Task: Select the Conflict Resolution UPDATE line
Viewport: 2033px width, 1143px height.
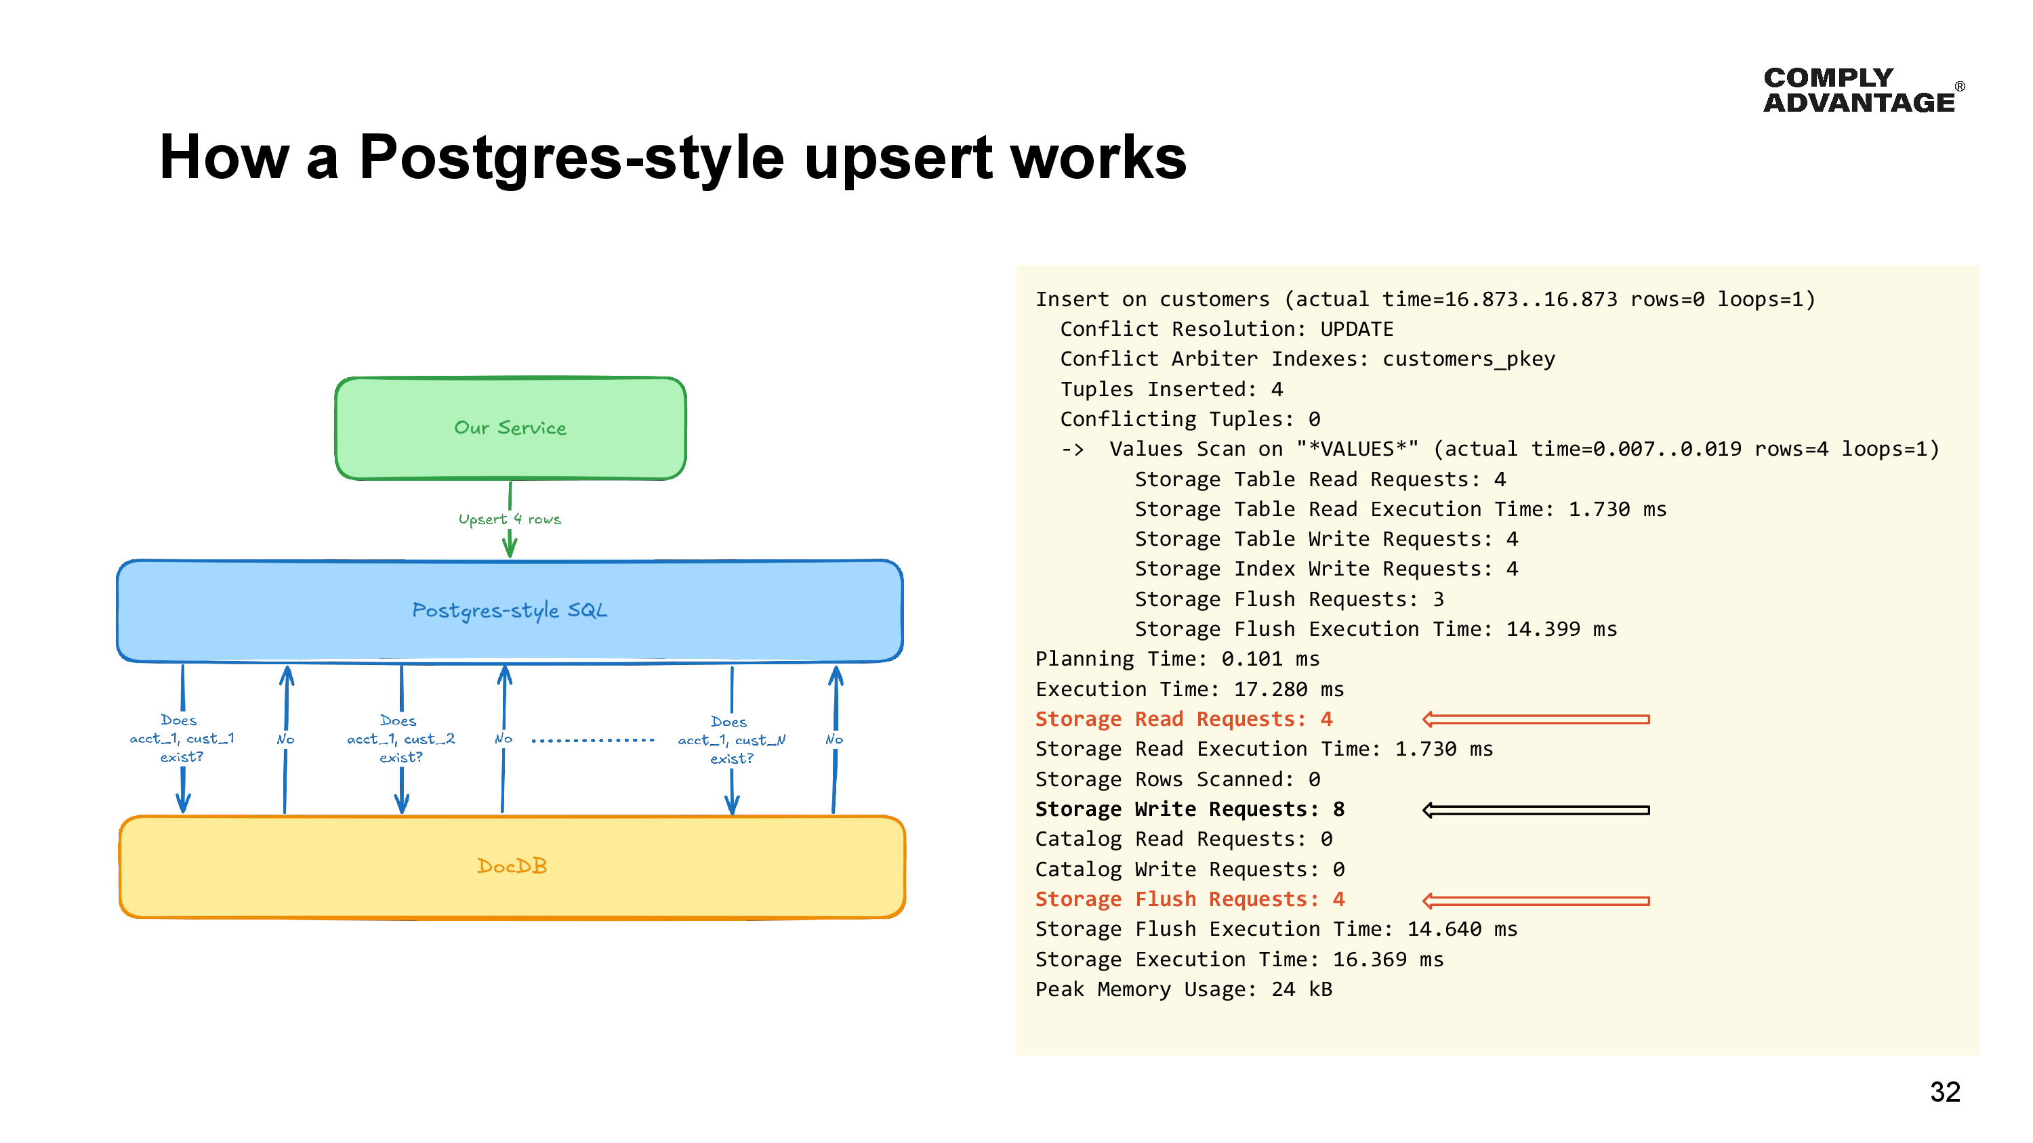Action: [x=1227, y=329]
